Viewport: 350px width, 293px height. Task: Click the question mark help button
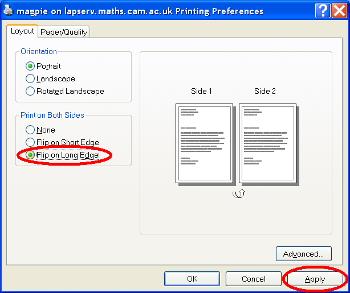pyautogui.click(x=323, y=11)
